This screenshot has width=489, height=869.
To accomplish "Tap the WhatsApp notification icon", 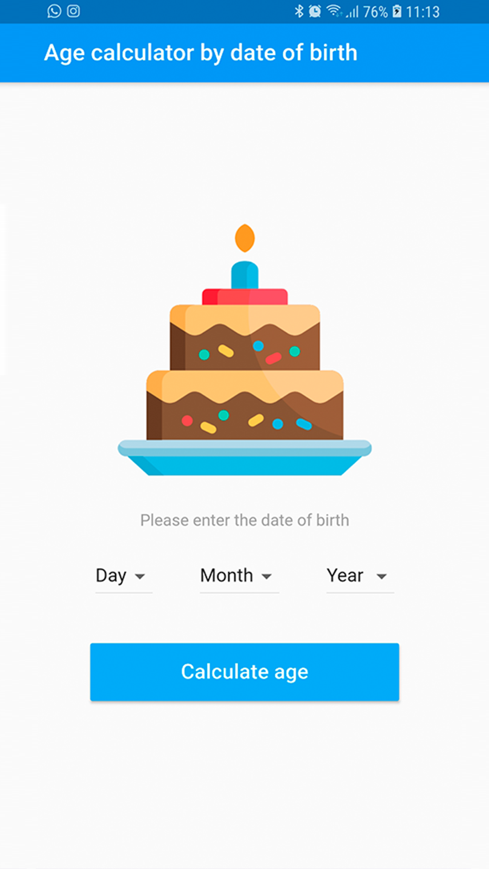I will pyautogui.click(x=54, y=11).
